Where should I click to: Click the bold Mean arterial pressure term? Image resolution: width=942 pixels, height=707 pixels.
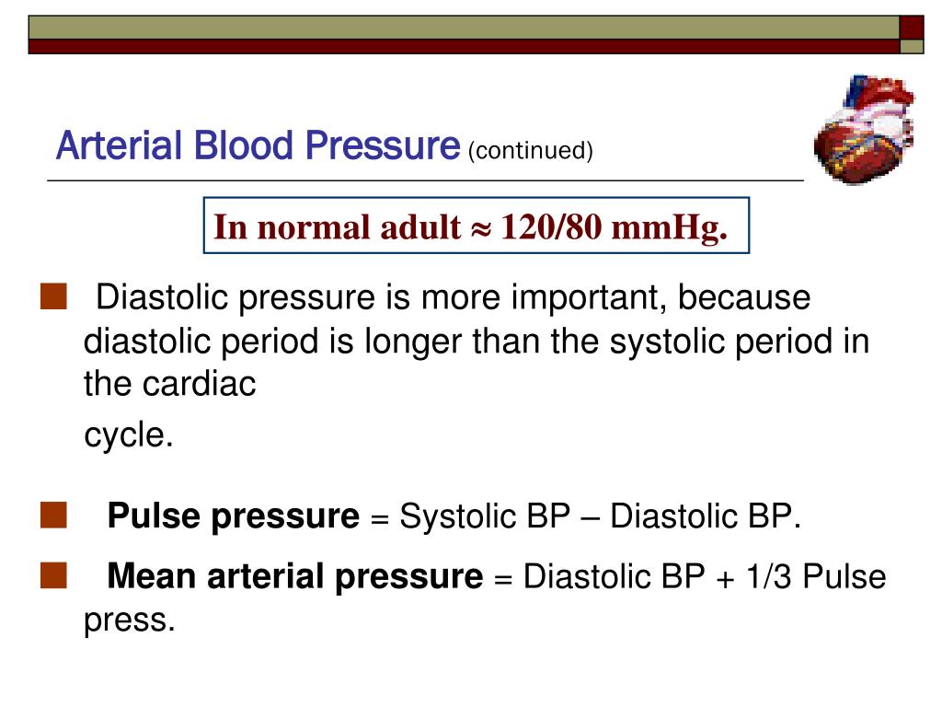[295, 576]
